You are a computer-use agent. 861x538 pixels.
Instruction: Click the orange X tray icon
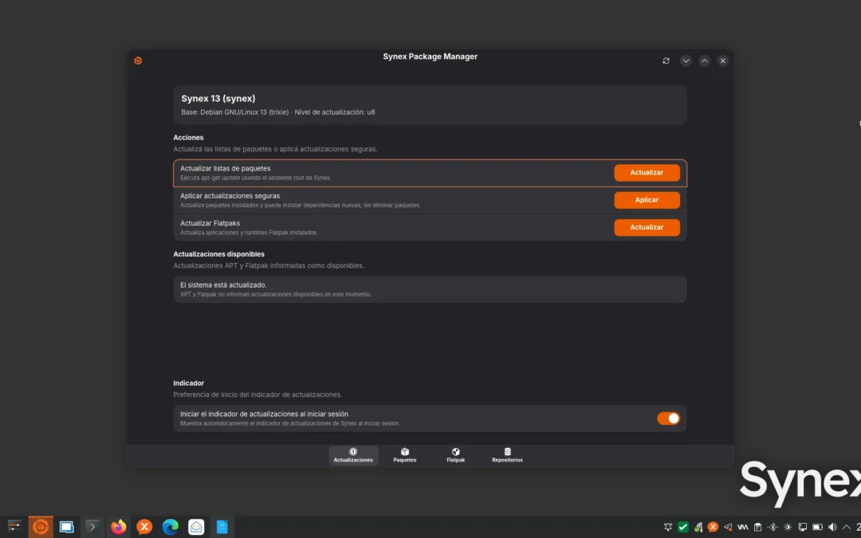click(713, 527)
